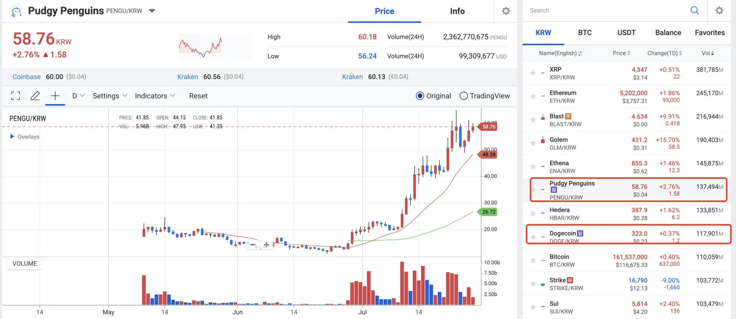This screenshot has width=736, height=319.
Task: Click the green 26.72 moving average tag
Action: [x=487, y=212]
